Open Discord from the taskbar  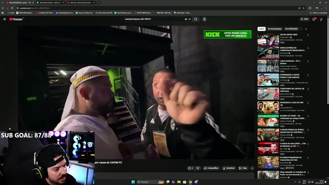click(x=196, y=182)
